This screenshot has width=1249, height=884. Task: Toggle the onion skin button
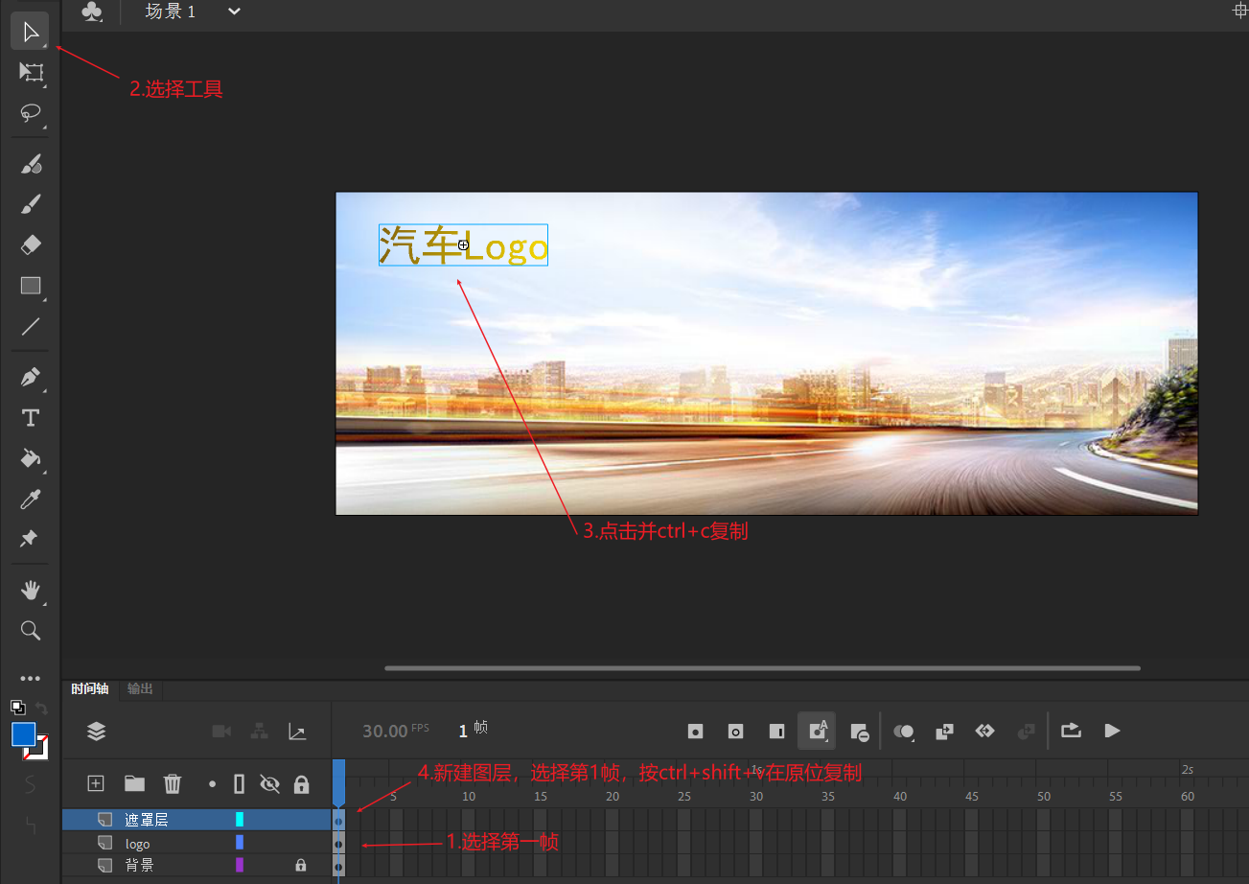(903, 732)
